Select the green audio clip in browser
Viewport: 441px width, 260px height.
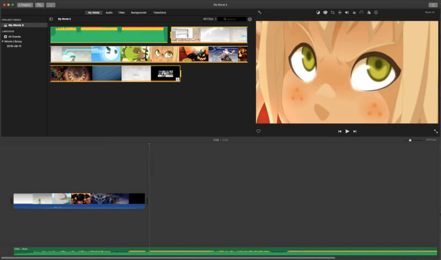(109, 35)
